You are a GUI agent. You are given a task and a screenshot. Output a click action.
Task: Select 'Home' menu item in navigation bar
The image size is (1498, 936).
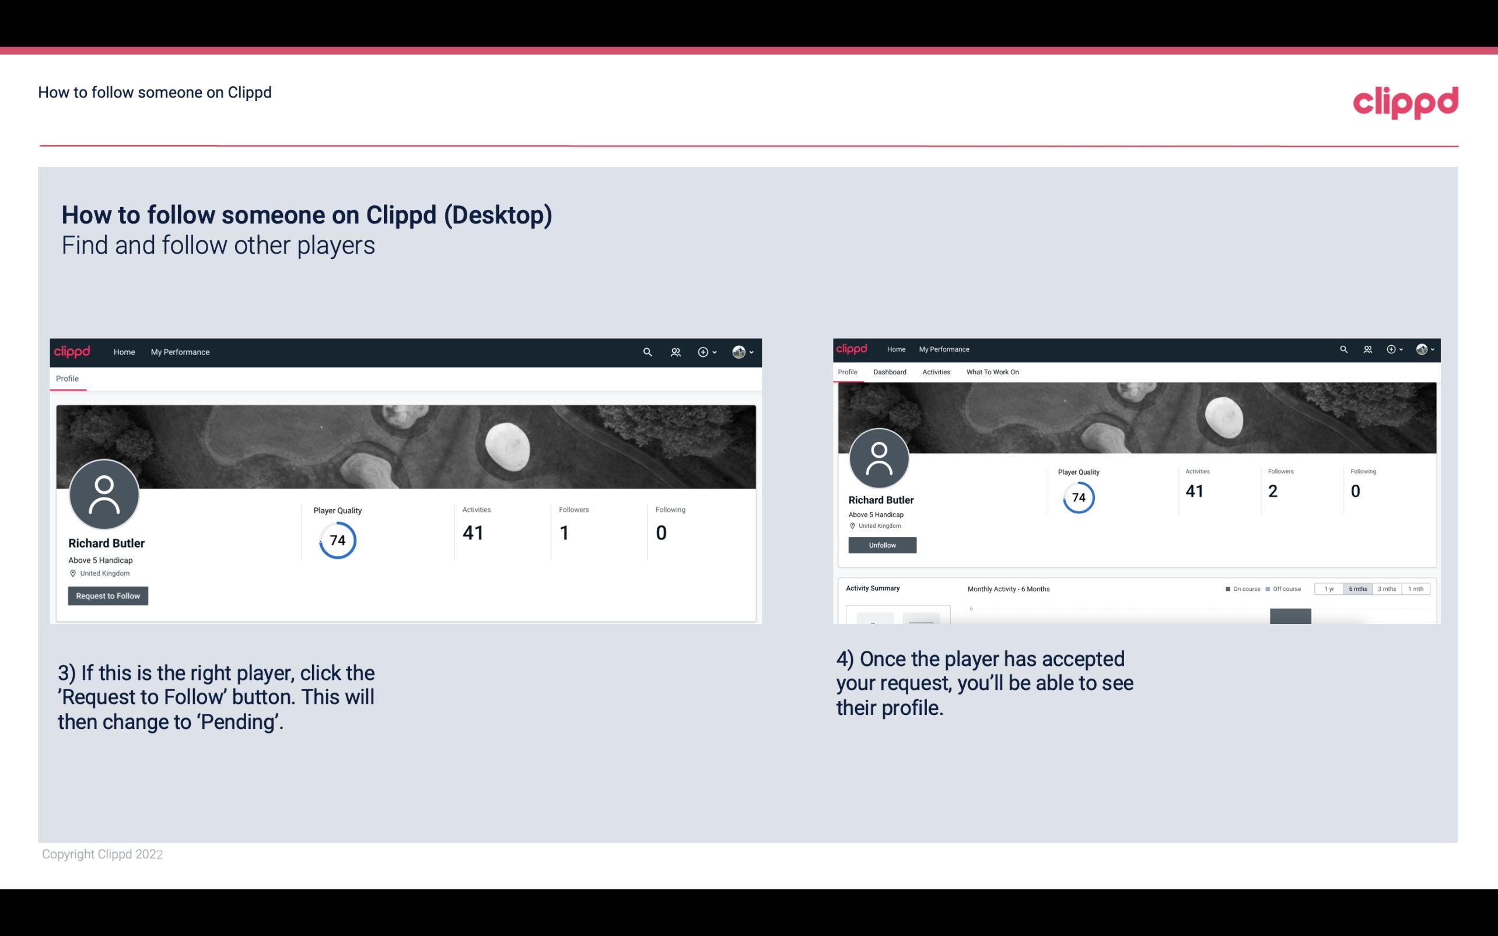pos(124,352)
